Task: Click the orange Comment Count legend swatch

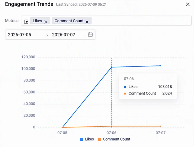Action: click(x=99, y=139)
